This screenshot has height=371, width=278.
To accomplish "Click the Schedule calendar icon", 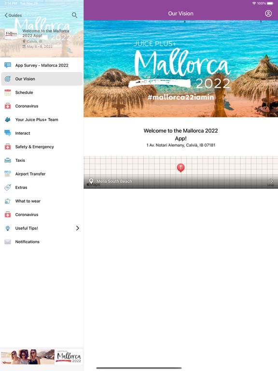I will coord(8,92).
